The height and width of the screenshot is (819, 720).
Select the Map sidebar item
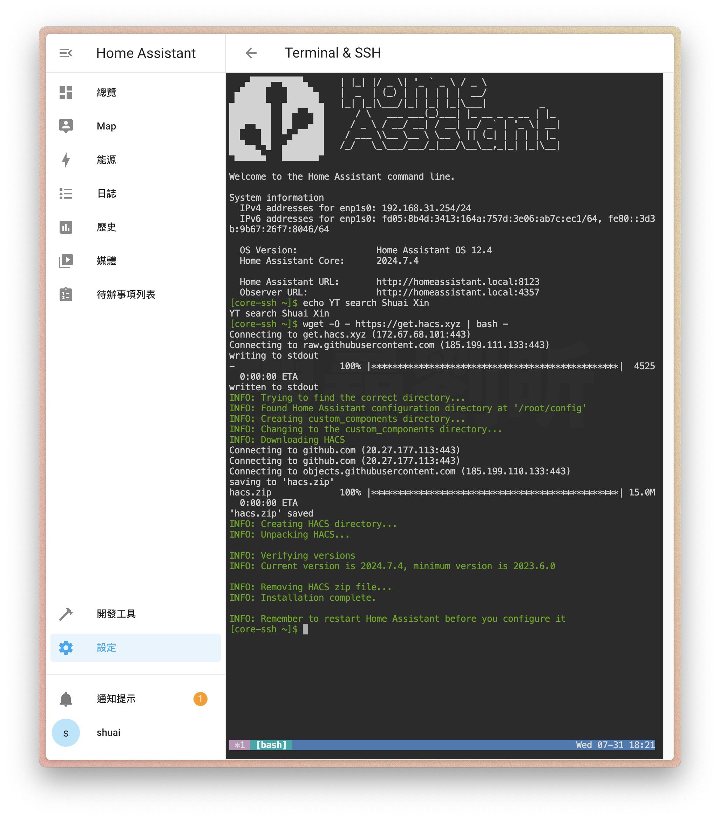(x=135, y=126)
